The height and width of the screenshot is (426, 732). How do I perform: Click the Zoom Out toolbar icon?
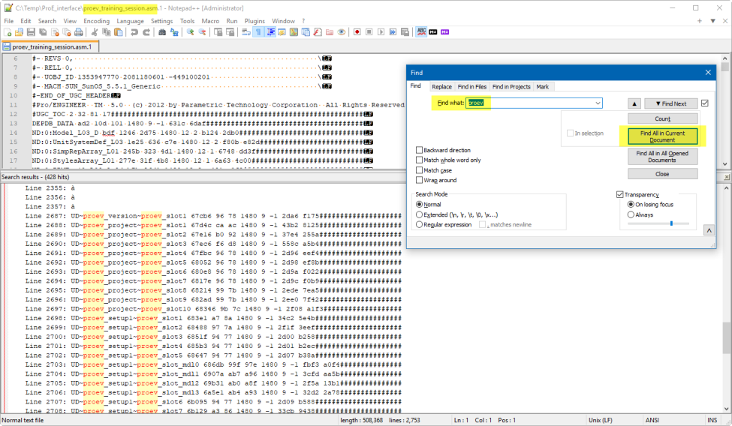202,32
